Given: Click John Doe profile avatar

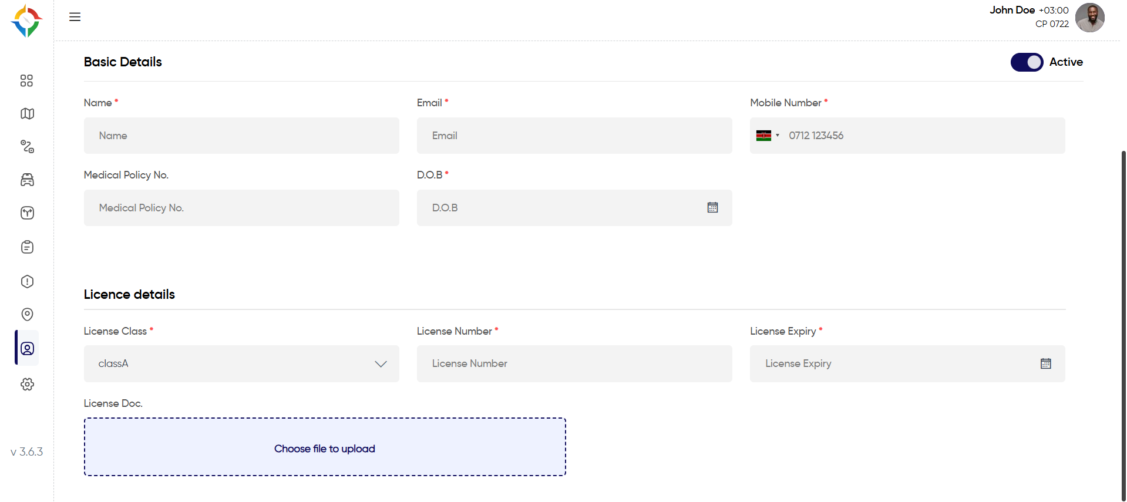Looking at the screenshot, I should [1089, 18].
